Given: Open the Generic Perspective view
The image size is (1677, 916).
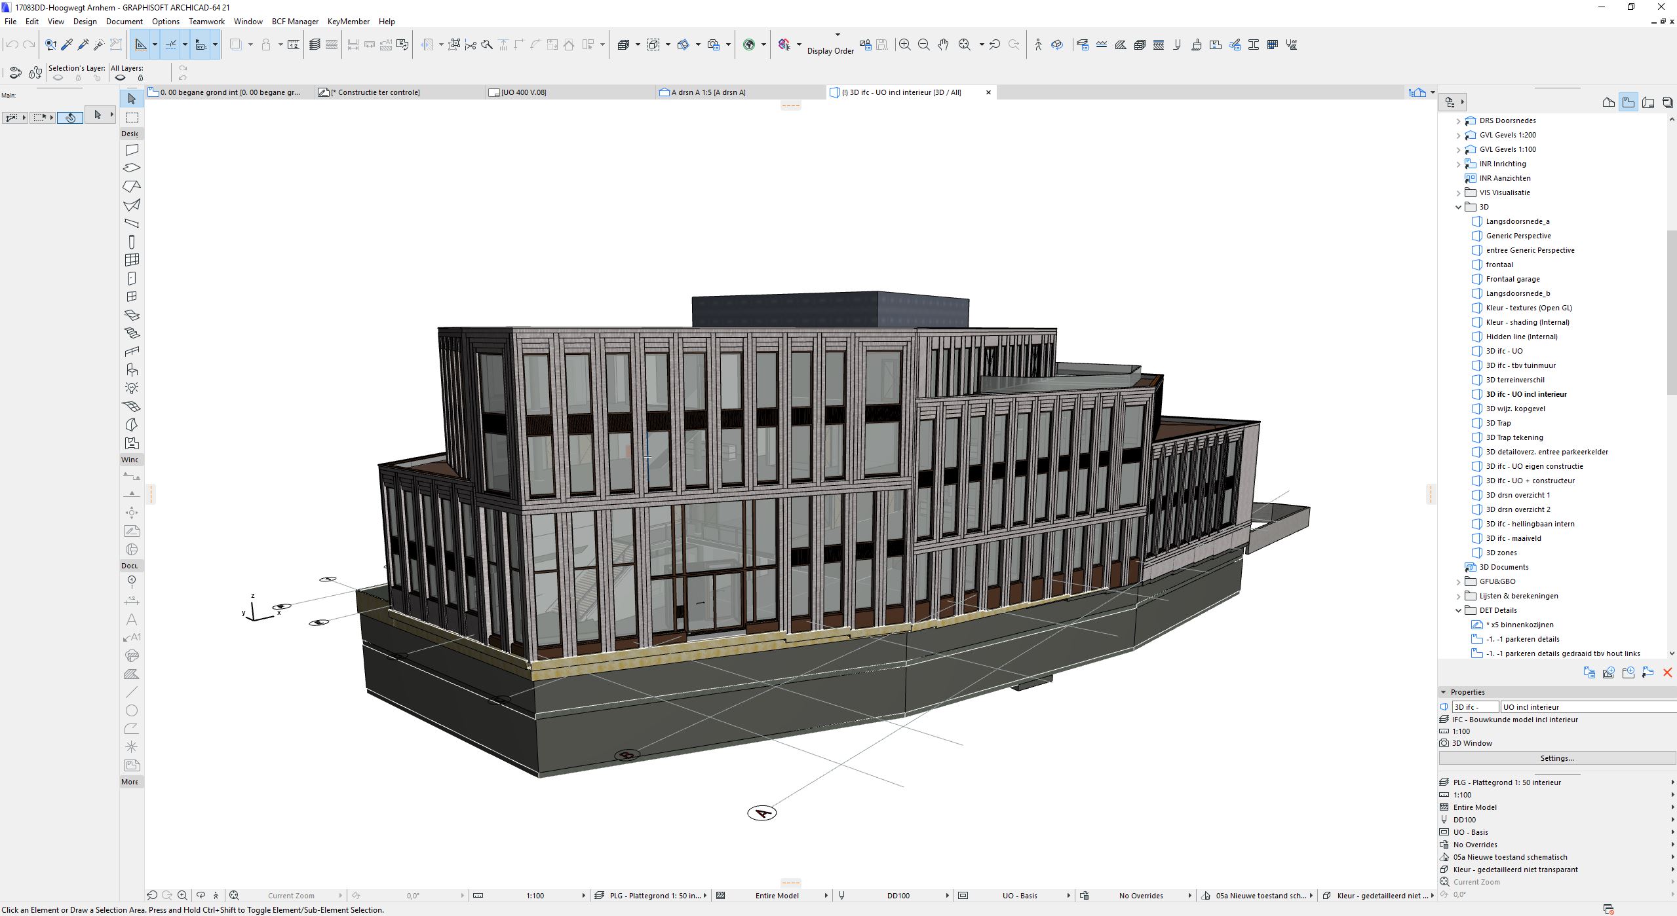Looking at the screenshot, I should pyautogui.click(x=1518, y=236).
